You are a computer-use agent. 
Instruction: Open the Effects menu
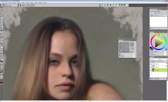click(x=32, y=3)
